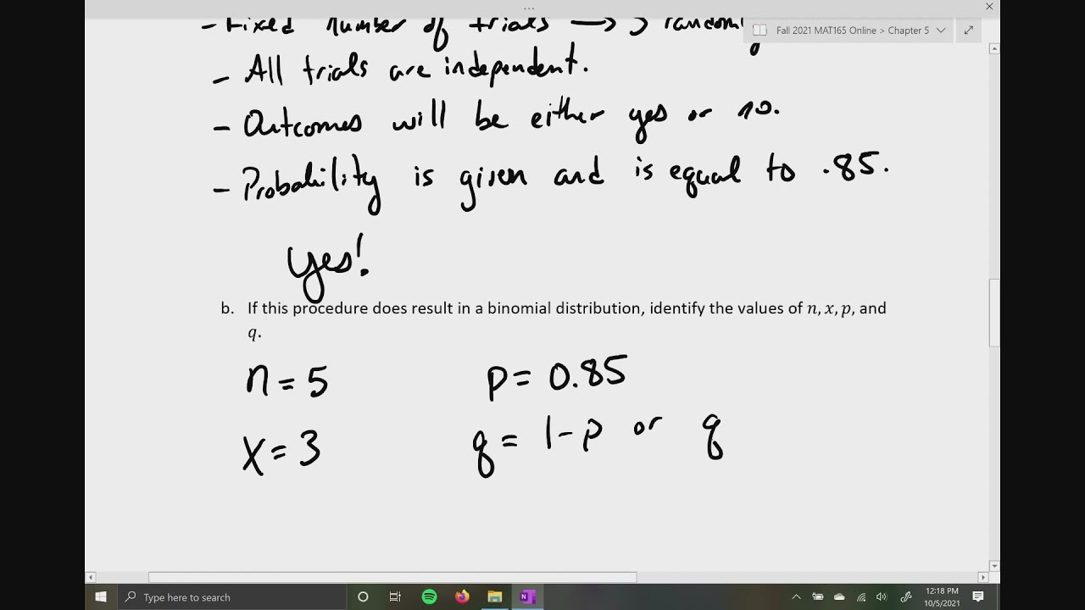Show hidden system tray icons
Image resolution: width=1085 pixels, height=610 pixels.
tap(796, 596)
